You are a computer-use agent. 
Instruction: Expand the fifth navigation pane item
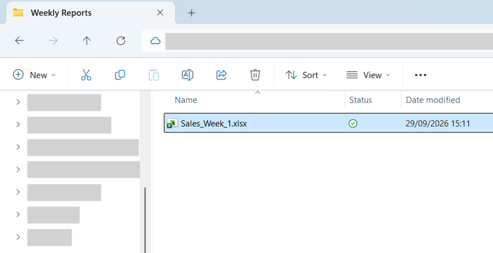click(18, 192)
